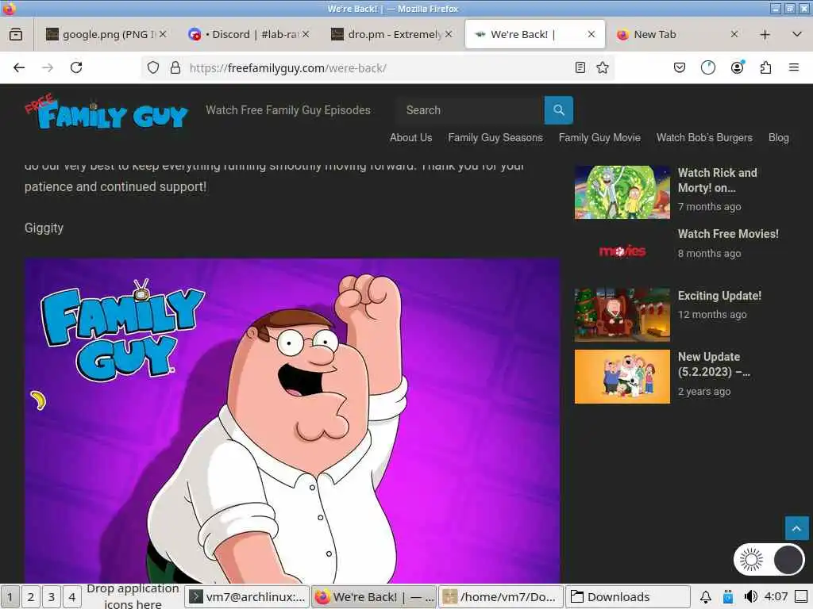Click the Rick and Morty thumbnail image
This screenshot has height=609, width=813.
(x=622, y=192)
